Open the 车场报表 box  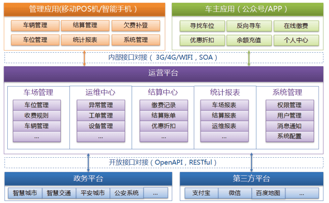coord(225,105)
